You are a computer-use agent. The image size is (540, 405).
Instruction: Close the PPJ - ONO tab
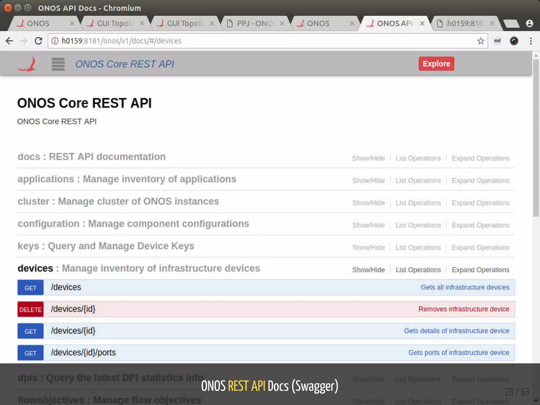coord(282,23)
